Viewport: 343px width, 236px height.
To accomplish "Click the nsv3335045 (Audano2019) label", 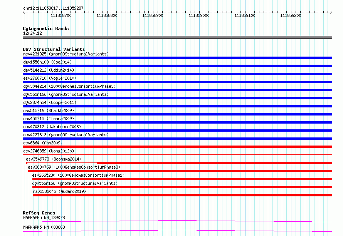I will [x=59, y=191].
